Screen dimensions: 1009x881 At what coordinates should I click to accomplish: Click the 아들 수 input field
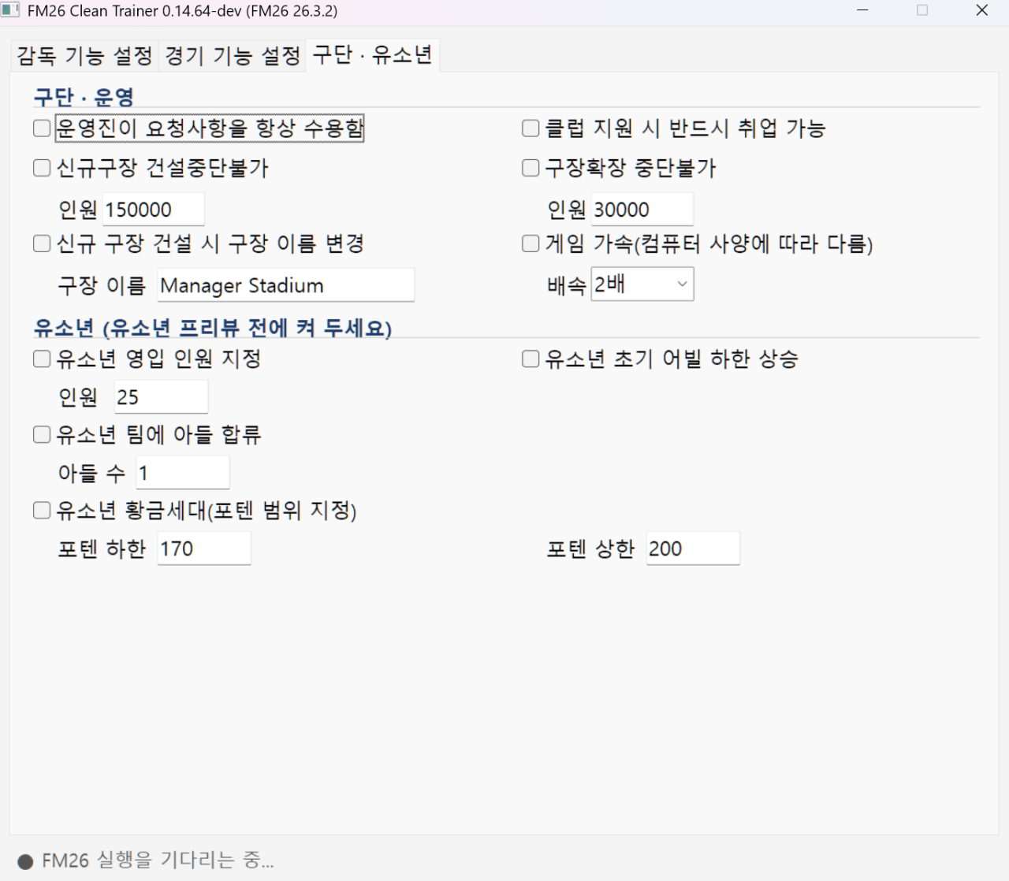pos(183,473)
